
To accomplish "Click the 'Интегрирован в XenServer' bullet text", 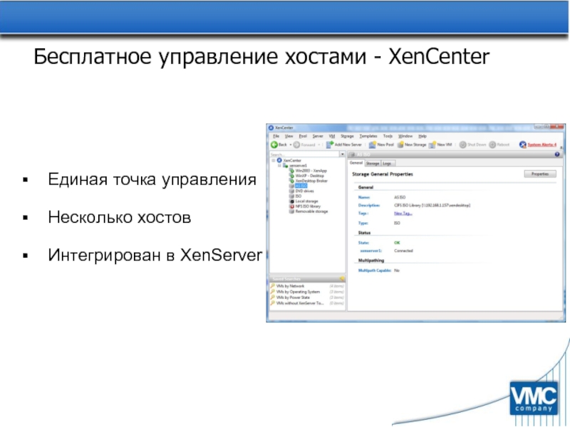I will click(155, 255).
